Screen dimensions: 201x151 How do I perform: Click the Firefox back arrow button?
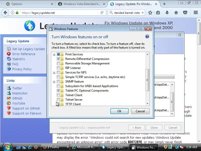click(5, 13)
